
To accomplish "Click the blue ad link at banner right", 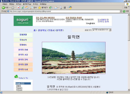I will 103,21.
